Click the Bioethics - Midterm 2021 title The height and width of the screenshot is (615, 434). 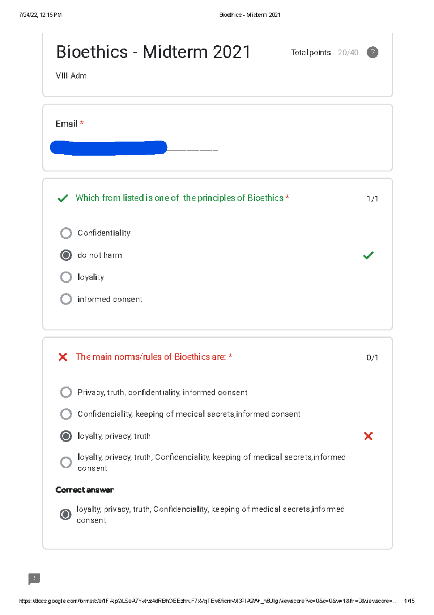pyautogui.click(x=153, y=52)
